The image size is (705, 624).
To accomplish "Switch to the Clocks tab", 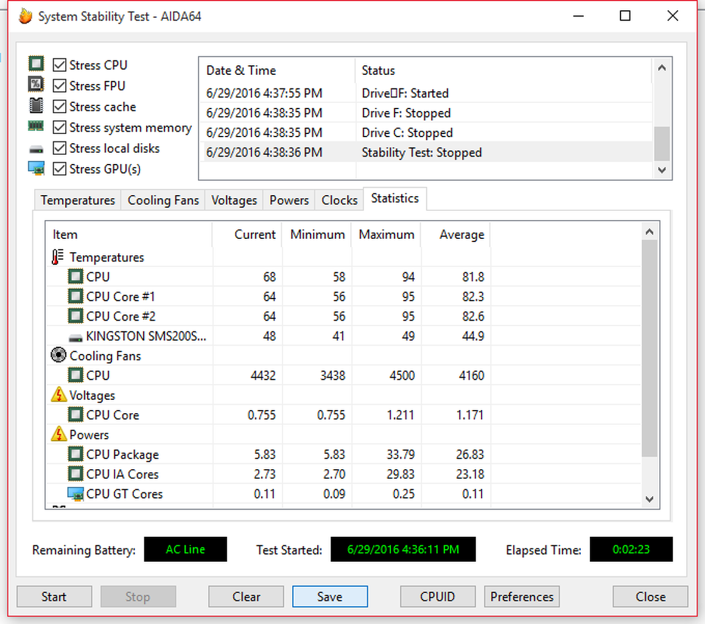I will pyautogui.click(x=340, y=200).
